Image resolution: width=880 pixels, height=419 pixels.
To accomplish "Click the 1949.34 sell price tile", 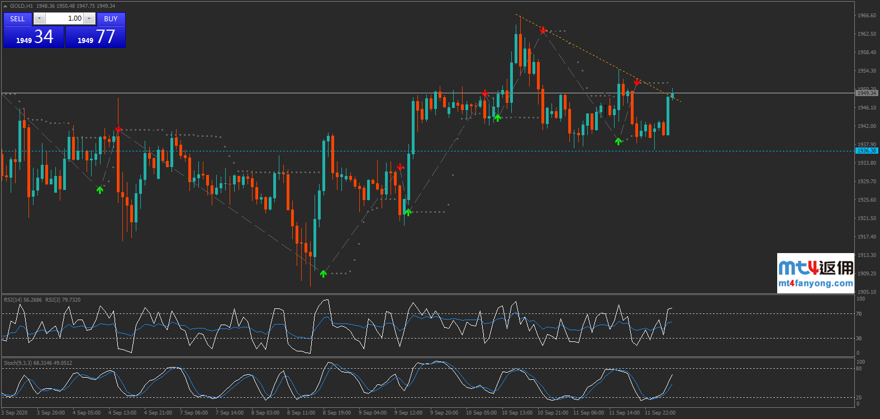I will tap(34, 37).
